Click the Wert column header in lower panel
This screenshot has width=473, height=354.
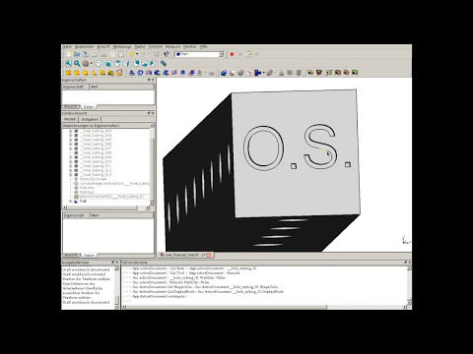click(121, 215)
